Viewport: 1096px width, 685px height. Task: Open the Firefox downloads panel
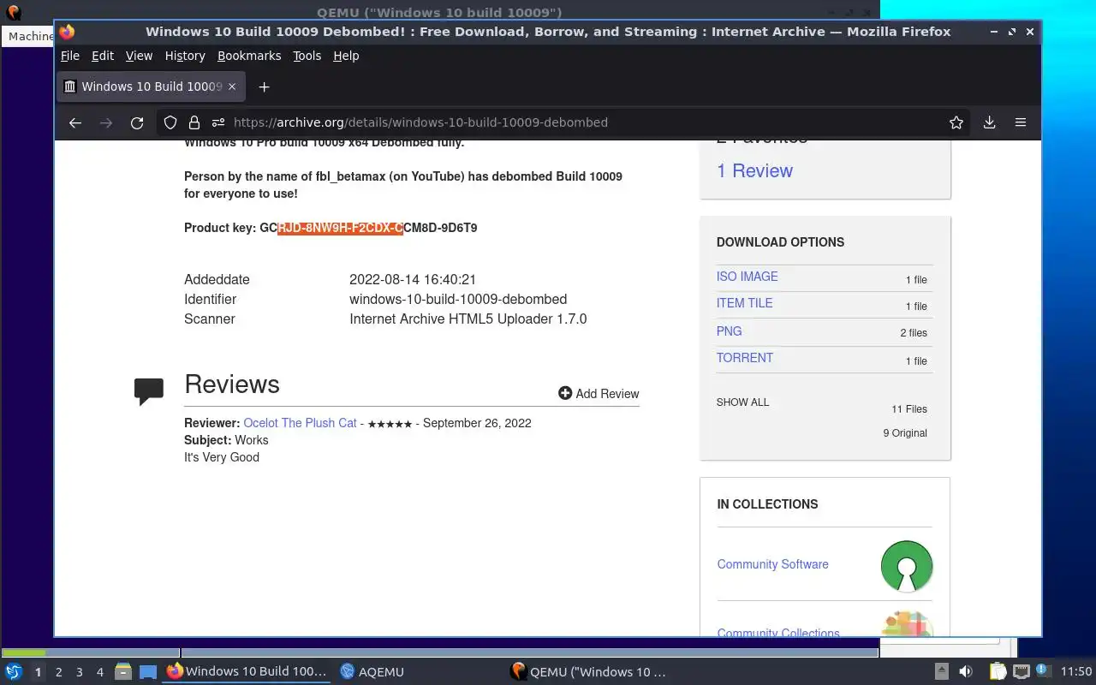989,122
